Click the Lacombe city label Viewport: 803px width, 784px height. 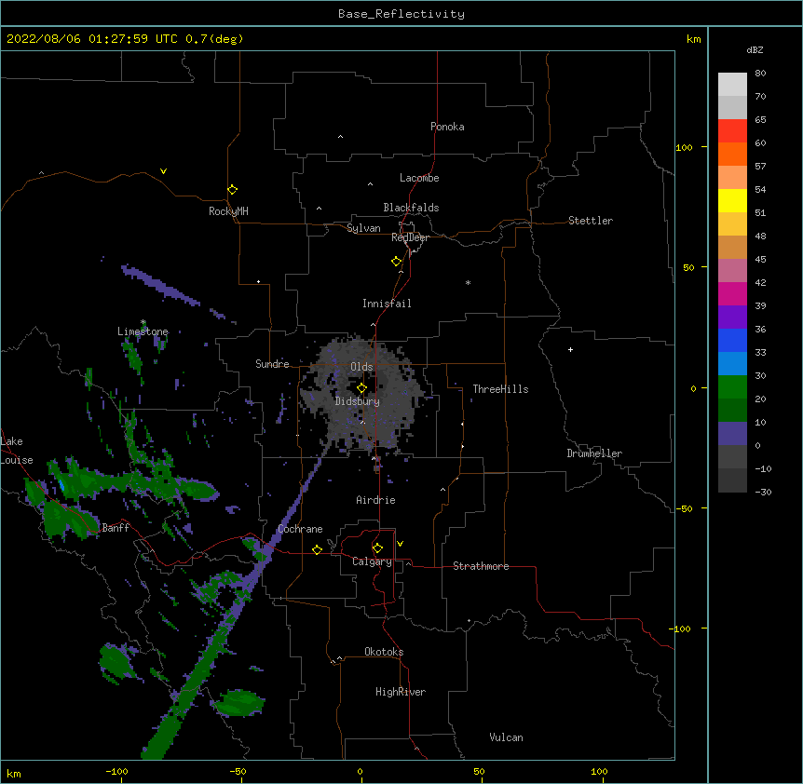419,178
